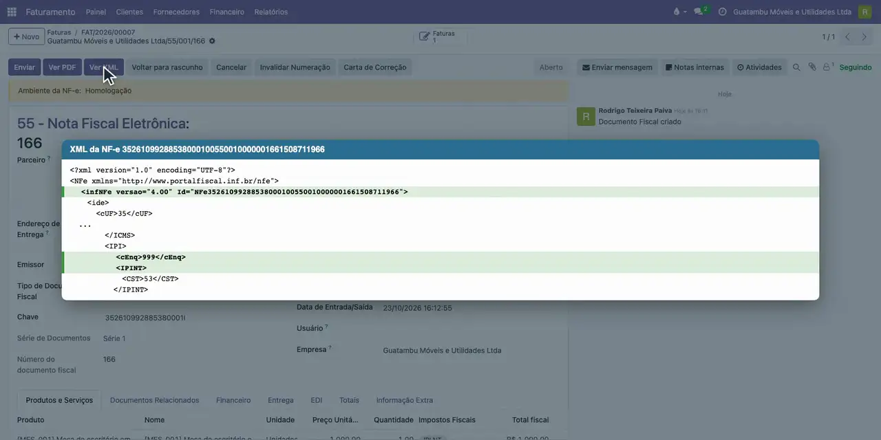Click the Faturas breadcrumb link
Screen dimensions: 881x440
pos(59,32)
